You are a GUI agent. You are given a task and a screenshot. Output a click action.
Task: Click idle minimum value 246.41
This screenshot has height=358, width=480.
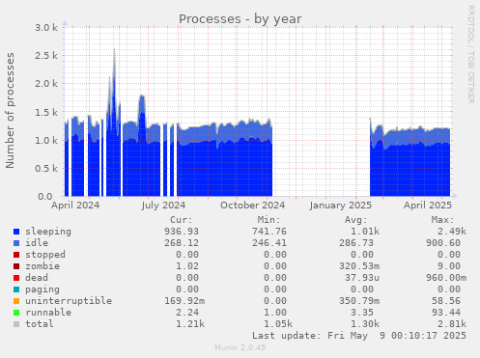click(x=269, y=243)
